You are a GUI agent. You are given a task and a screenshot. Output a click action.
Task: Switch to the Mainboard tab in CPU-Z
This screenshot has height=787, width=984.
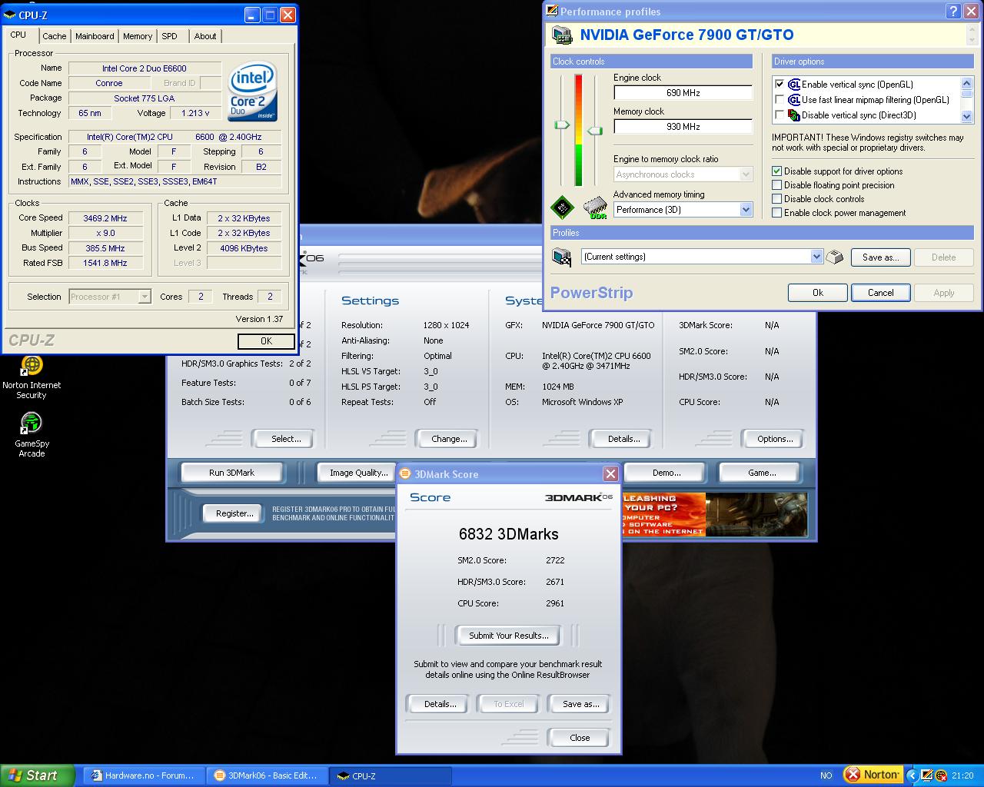[95, 36]
